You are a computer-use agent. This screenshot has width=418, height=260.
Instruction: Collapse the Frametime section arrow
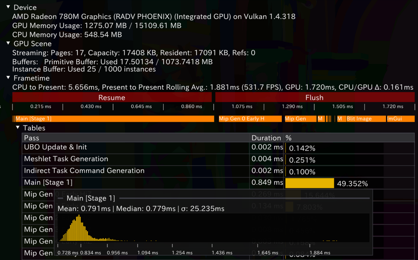coord(8,78)
